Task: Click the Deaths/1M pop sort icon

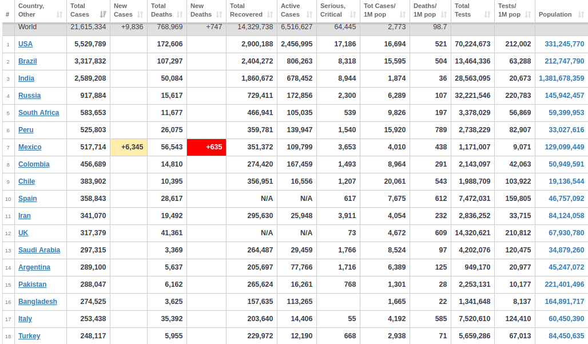Action: tap(444, 15)
